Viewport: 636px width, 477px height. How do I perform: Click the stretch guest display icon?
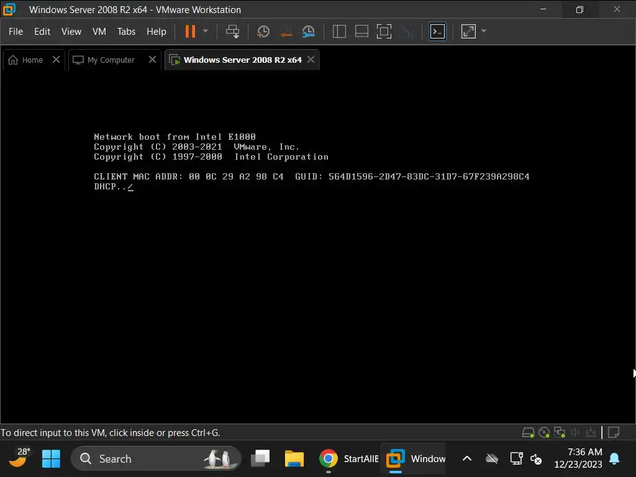pos(468,31)
